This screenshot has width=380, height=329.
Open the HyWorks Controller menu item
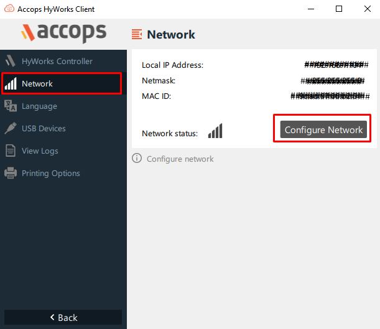[57, 62]
